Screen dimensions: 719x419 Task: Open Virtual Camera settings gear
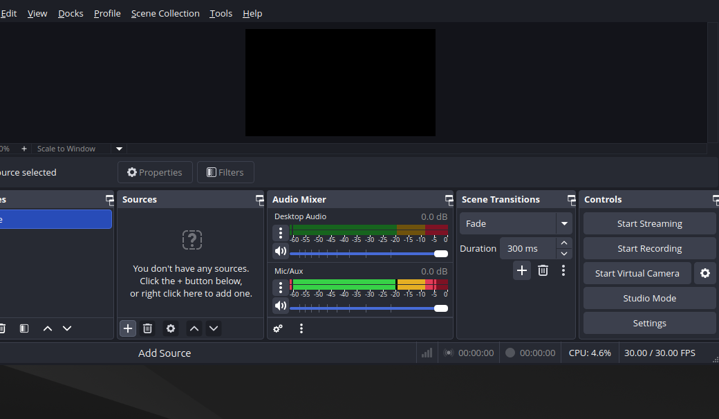point(704,273)
